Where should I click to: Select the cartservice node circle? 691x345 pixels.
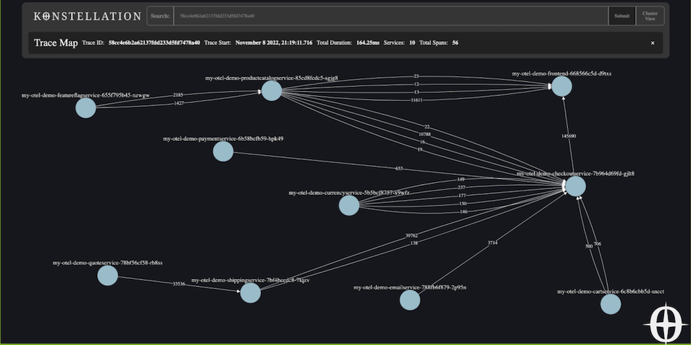click(610, 305)
